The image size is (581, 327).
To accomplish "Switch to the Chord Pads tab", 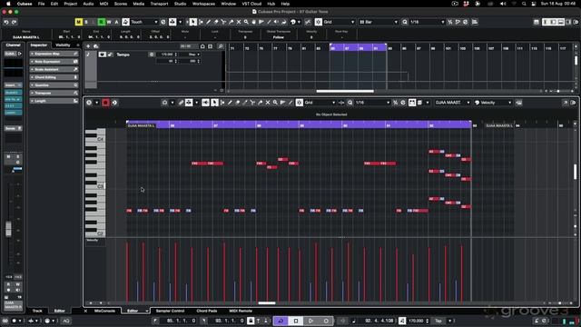I will pyautogui.click(x=207, y=311).
